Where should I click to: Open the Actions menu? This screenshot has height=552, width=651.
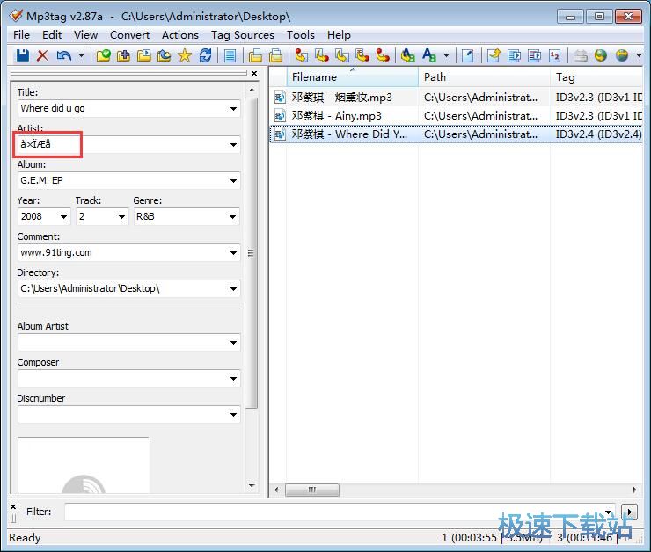[180, 35]
